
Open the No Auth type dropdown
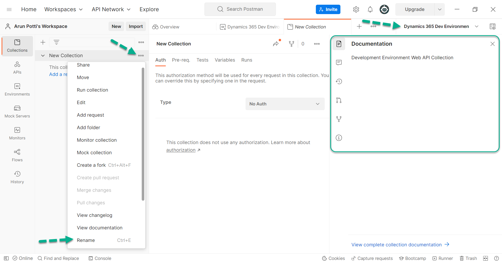pyautogui.click(x=285, y=104)
